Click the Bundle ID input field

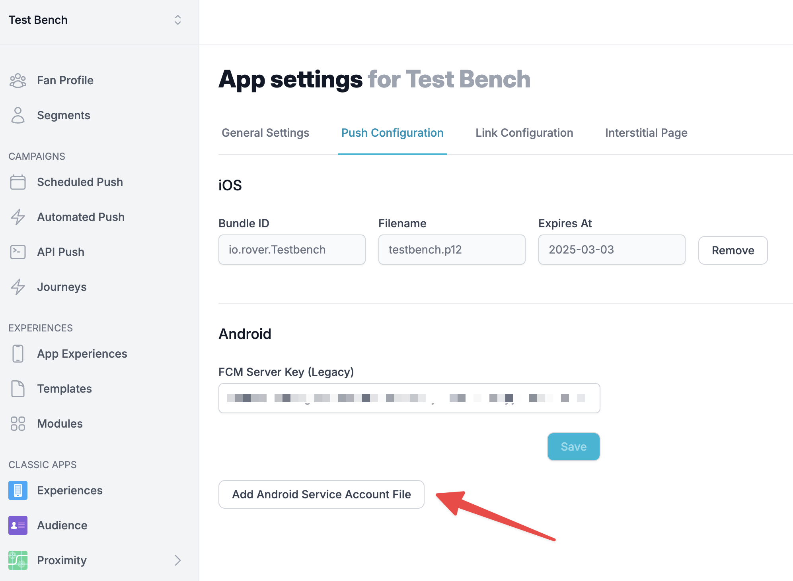click(x=292, y=249)
